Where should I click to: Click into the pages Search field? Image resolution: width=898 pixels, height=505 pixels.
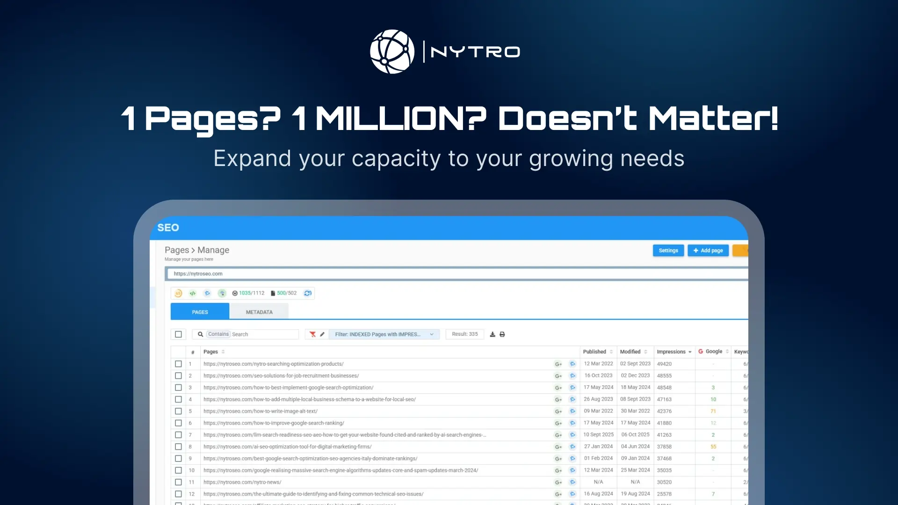[264, 334]
